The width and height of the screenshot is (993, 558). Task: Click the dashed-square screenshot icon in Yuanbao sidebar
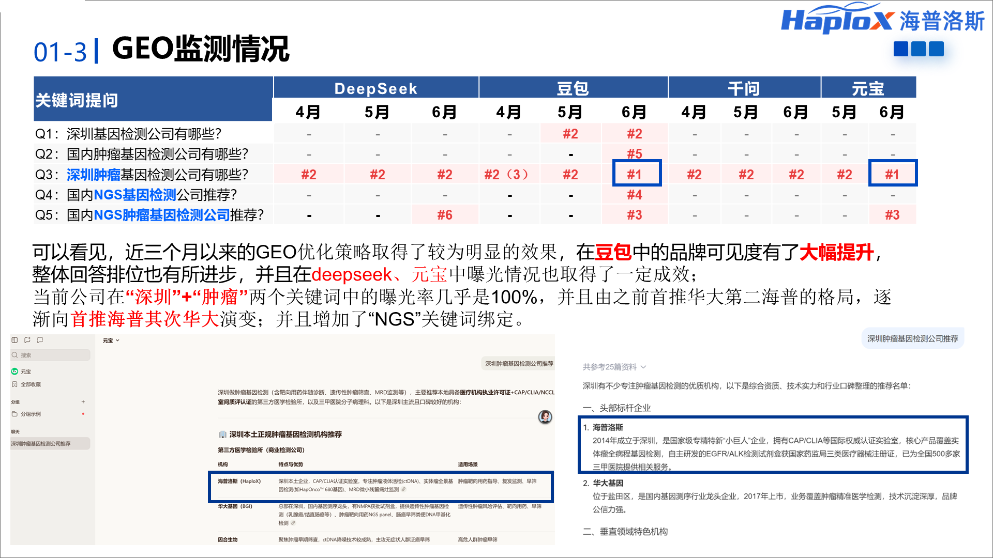tap(40, 340)
